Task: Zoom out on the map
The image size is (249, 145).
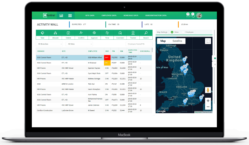Action: (208, 107)
